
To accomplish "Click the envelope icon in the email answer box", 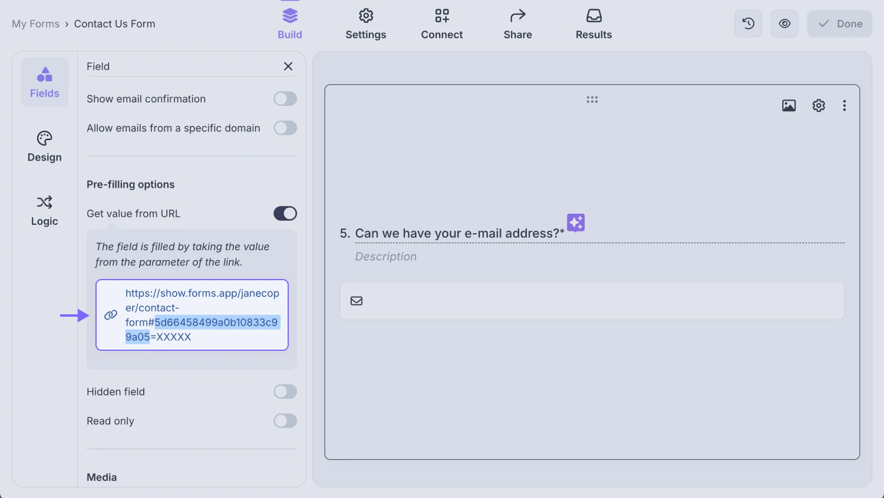I will click(x=356, y=300).
